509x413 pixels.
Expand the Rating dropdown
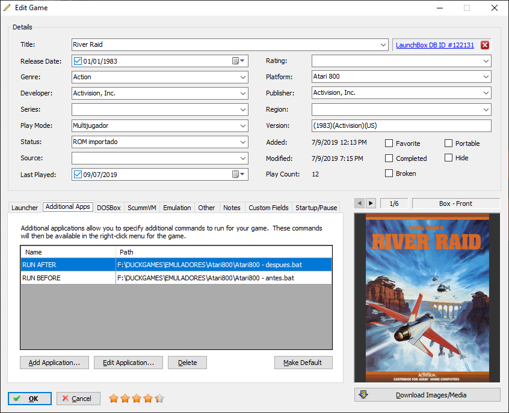486,61
